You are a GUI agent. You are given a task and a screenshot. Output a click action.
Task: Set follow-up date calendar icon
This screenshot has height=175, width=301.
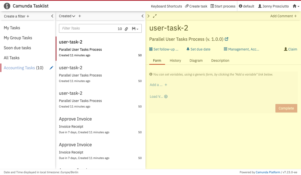[151, 49]
